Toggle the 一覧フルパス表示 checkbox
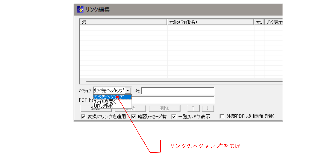This screenshot has height=154, width=330. tap(173, 116)
